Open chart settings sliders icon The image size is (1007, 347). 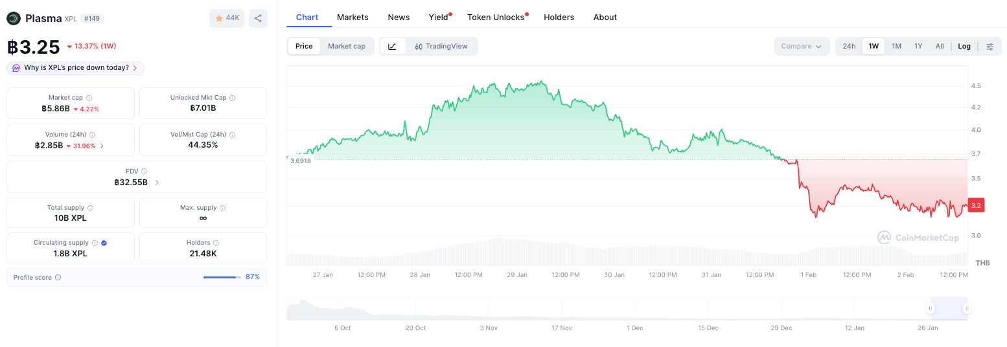(990, 46)
